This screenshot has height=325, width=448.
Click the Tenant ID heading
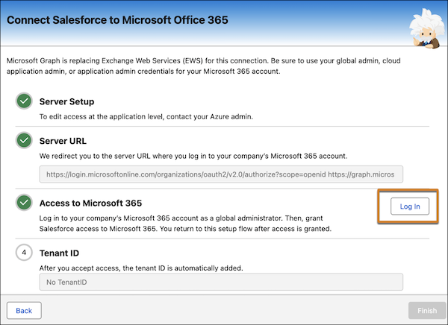(59, 253)
